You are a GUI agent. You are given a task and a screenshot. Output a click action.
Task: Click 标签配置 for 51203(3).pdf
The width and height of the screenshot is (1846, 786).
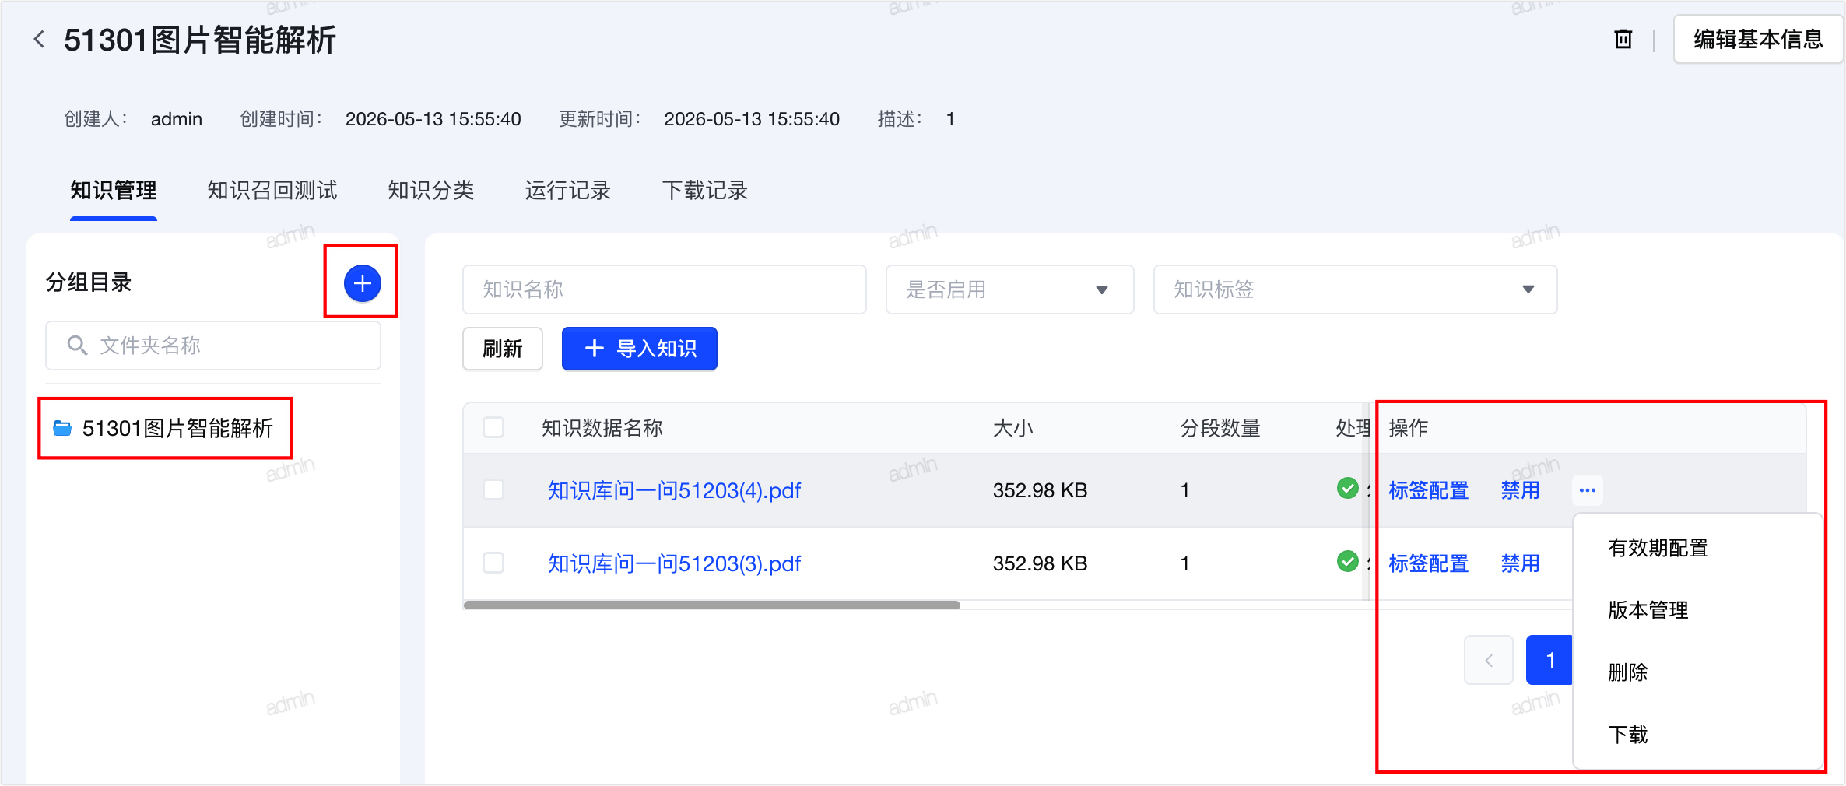coord(1429,563)
